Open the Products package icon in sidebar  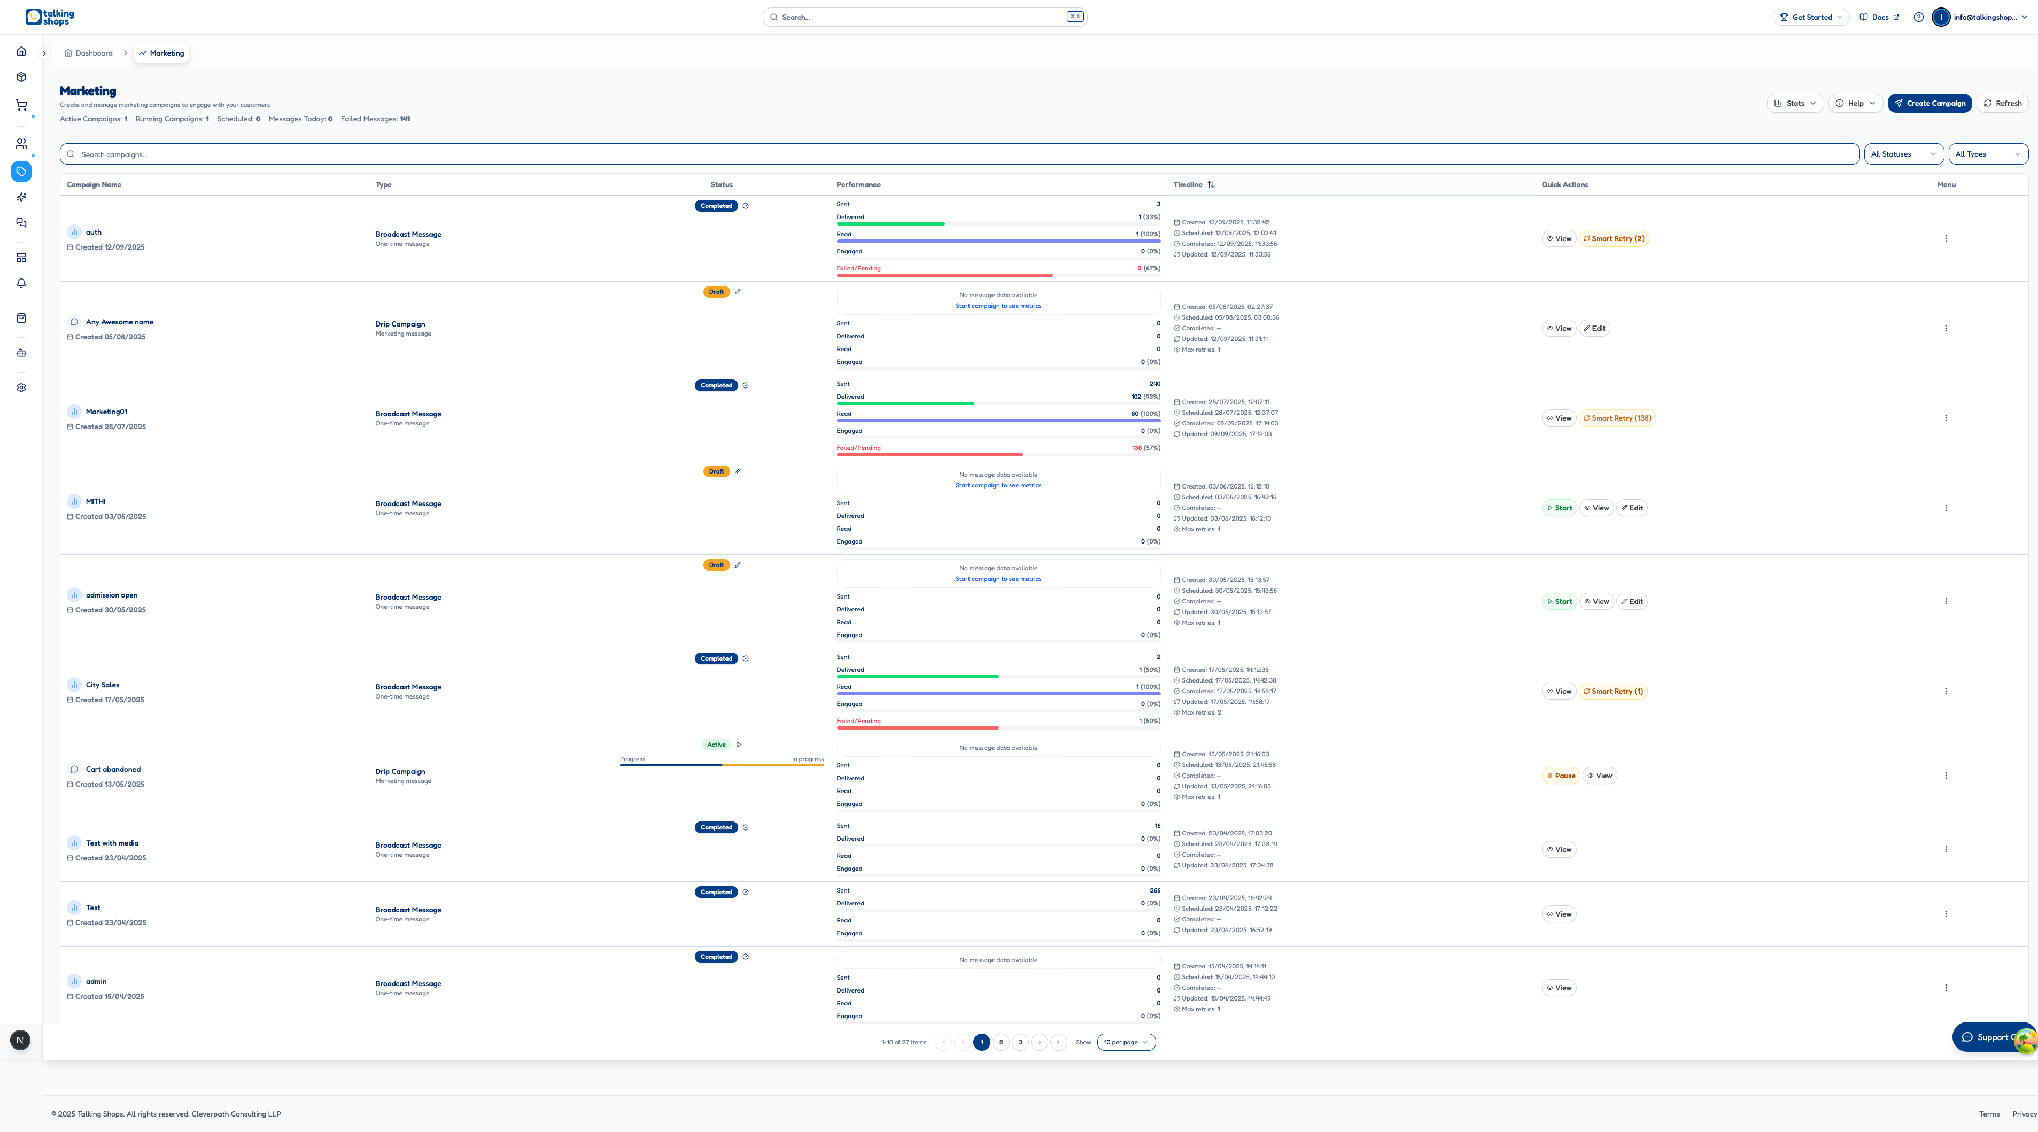(x=21, y=77)
